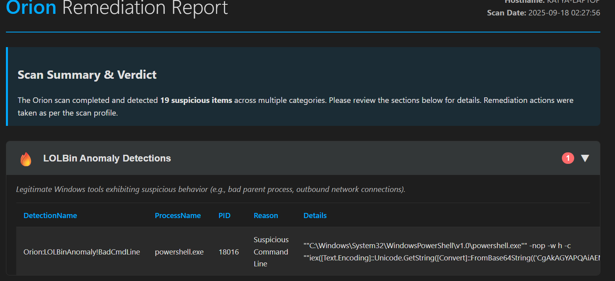
Task: Click the Scan Date timestamp
Action: (x=564, y=13)
